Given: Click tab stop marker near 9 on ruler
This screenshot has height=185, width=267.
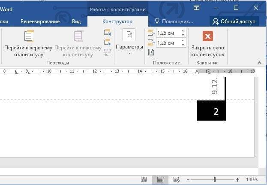Looking at the screenshot, I should pos(29,73).
